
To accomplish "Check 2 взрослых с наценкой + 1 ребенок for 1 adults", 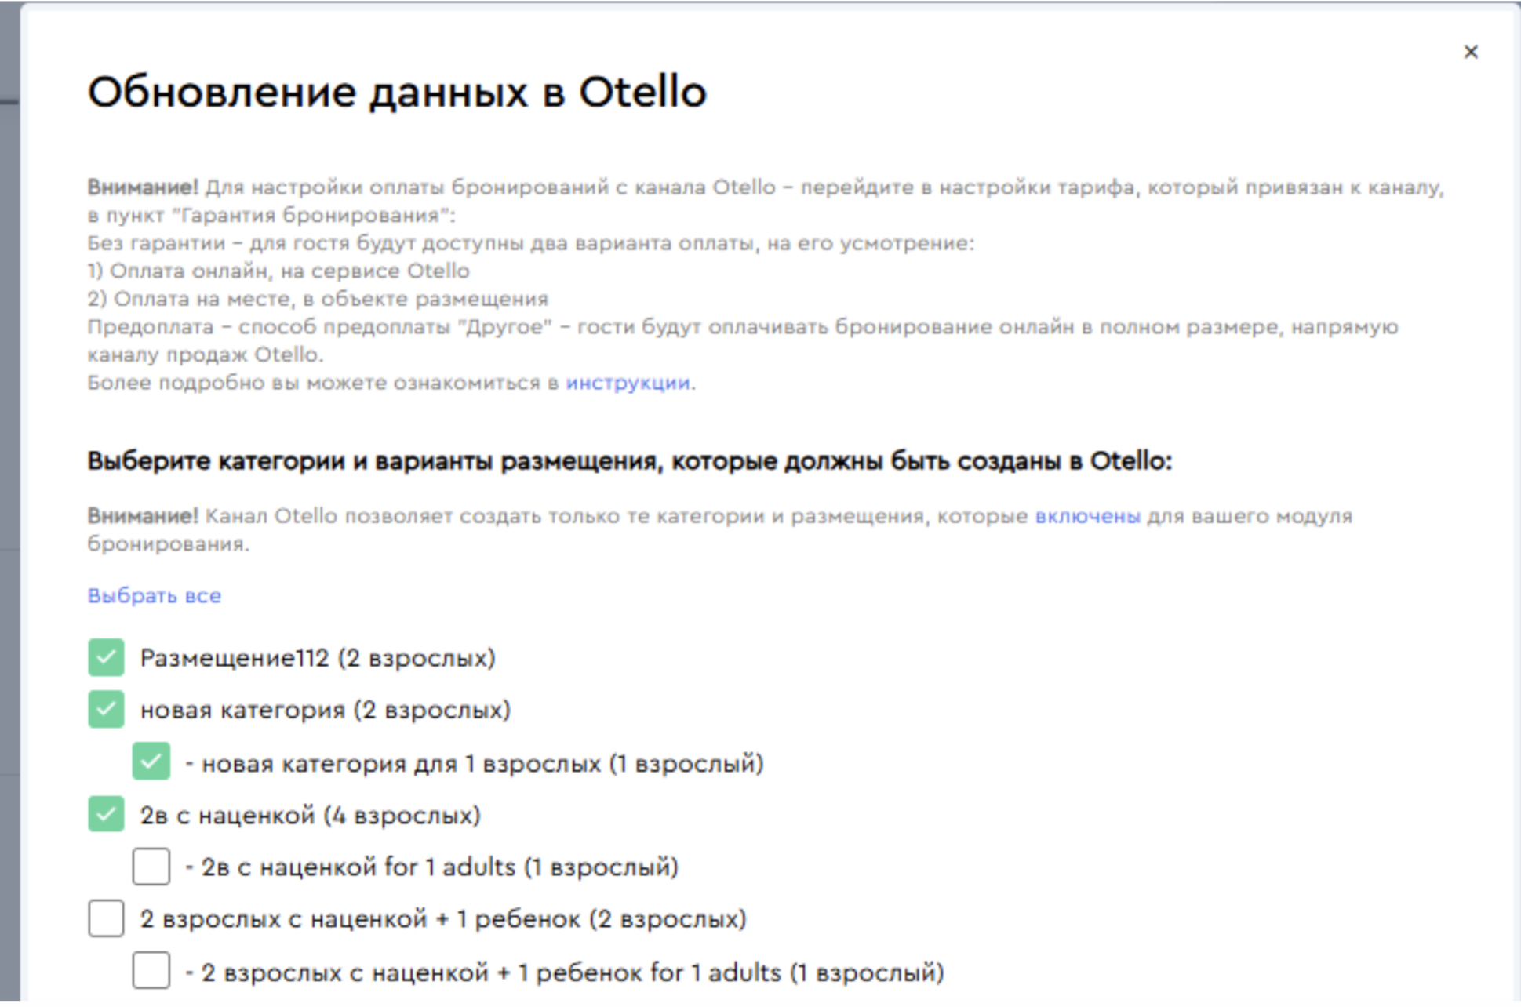I will (151, 971).
